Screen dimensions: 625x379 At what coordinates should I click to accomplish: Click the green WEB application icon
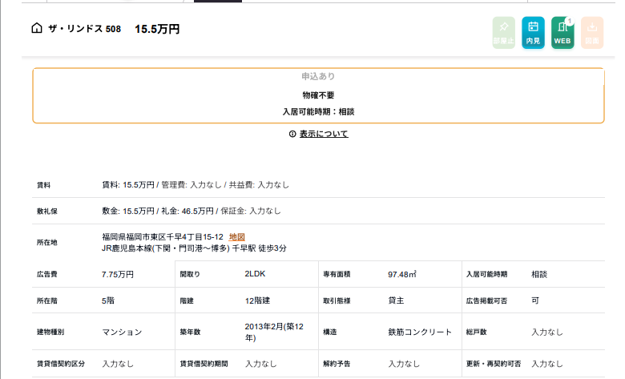click(562, 33)
